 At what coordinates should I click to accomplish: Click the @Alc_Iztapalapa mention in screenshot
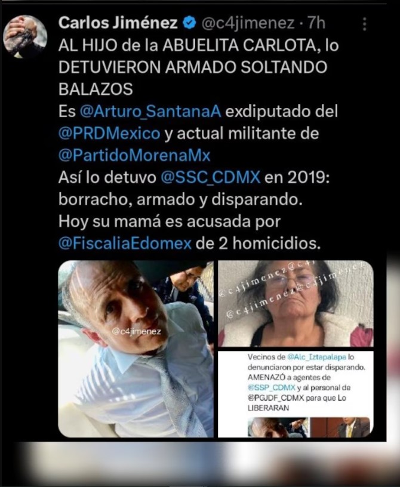316,357
